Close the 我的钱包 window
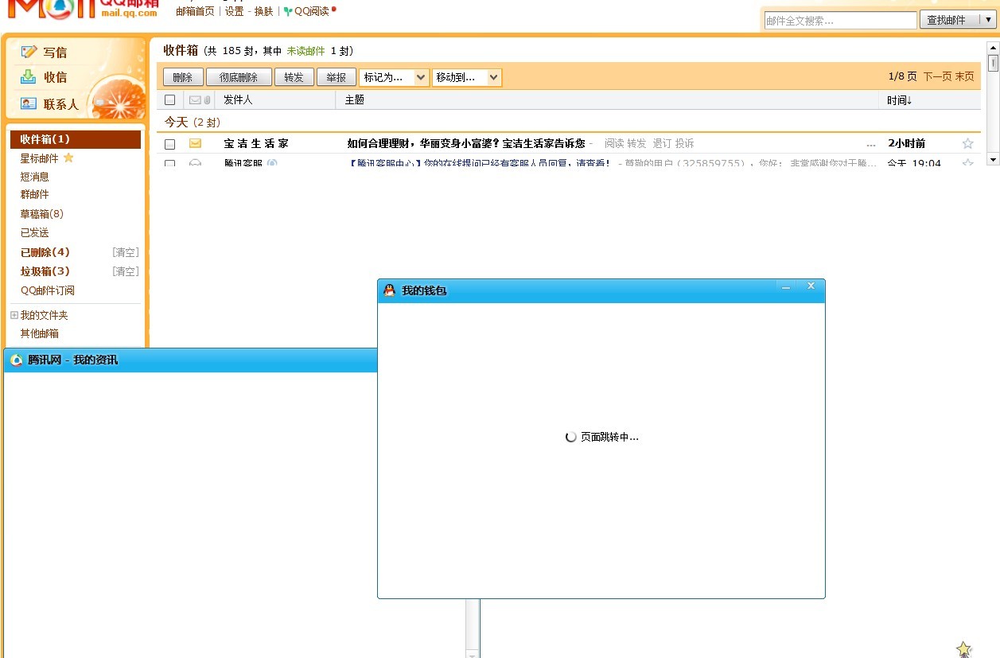1000x658 pixels. coord(811,286)
